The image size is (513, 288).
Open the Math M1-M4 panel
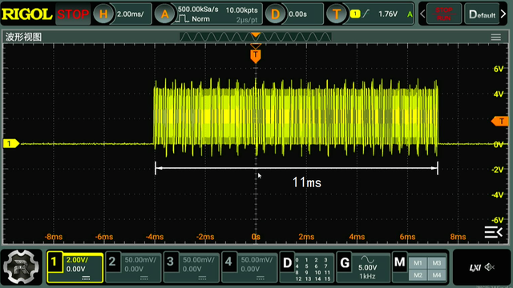coord(420,267)
